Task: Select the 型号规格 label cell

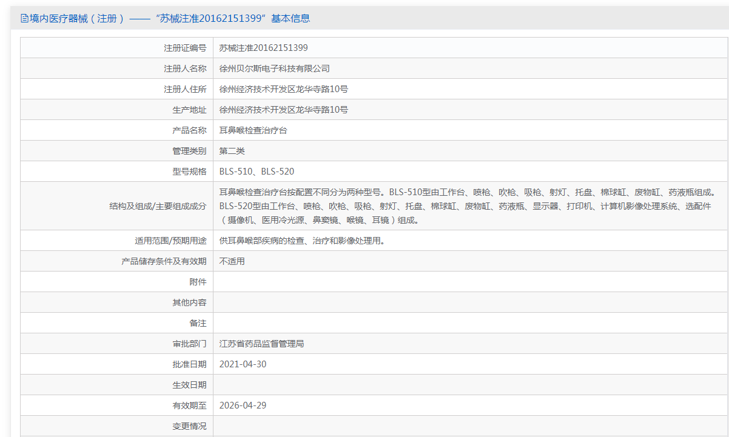Action: pyautogui.click(x=116, y=172)
